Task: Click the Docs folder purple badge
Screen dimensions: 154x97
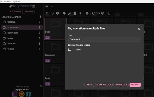Action: pos(47,38)
